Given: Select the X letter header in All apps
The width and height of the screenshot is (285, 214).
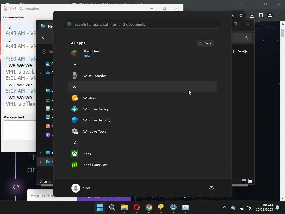Looking at the screenshot, I should pos(142,143).
